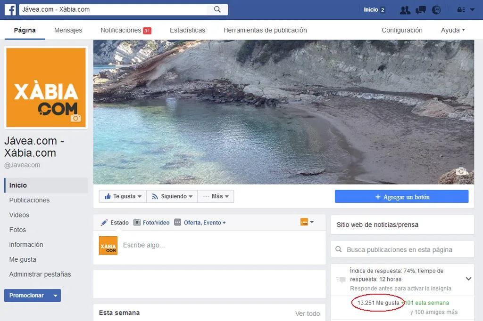Click the Xàbia.com profile picture
The image size is (483, 321).
point(46,88)
